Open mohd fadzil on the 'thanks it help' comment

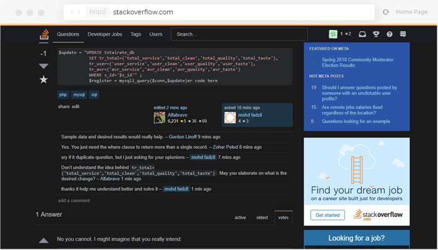pos(176,189)
